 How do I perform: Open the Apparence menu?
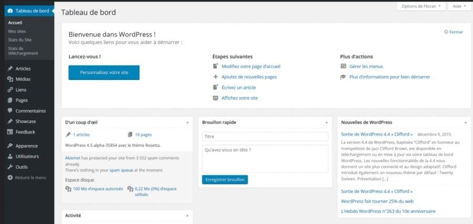[27, 146]
